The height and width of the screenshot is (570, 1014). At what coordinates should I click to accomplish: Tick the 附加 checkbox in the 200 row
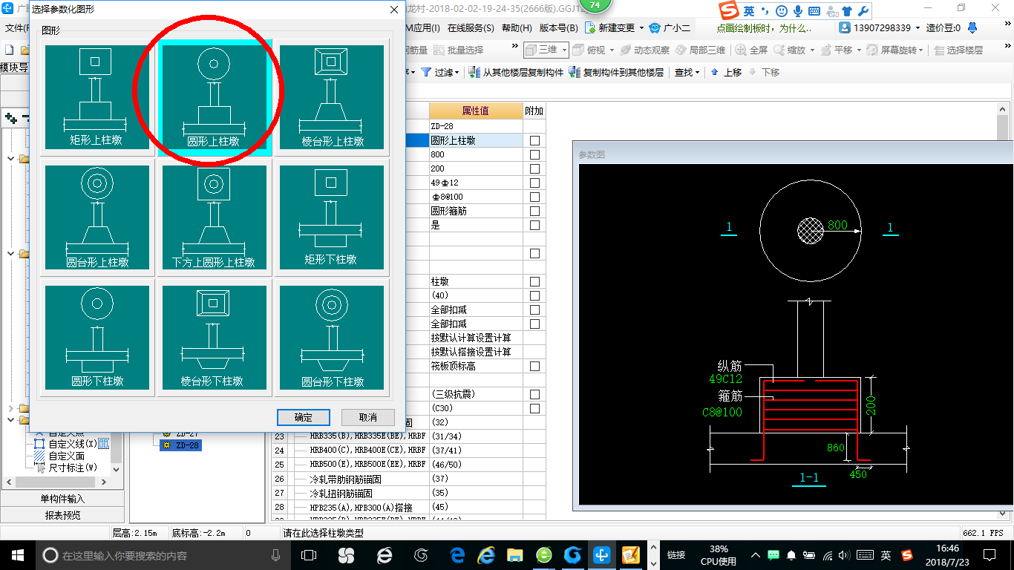coord(534,168)
